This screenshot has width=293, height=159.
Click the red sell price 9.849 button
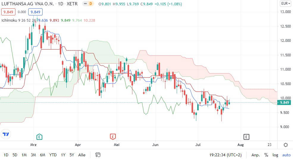click(8, 12)
